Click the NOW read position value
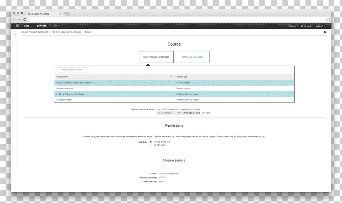The width and height of the screenshot is (342, 203). tap(161, 182)
